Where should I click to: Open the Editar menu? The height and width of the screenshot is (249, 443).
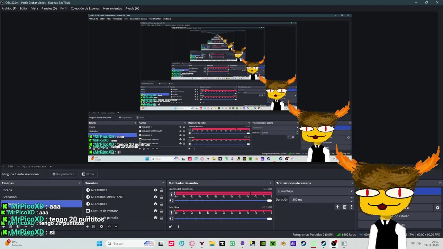24,8
